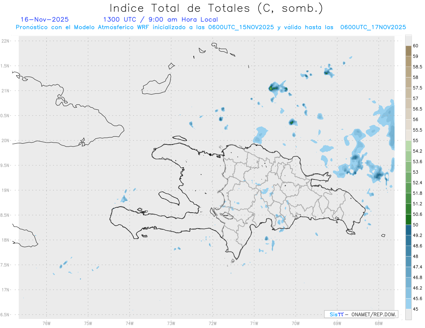
Task: Click the "74W" longitude axis label
Action: click(x=130, y=323)
